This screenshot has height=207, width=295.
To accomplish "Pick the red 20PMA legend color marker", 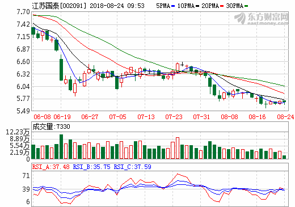I will [222, 6].
